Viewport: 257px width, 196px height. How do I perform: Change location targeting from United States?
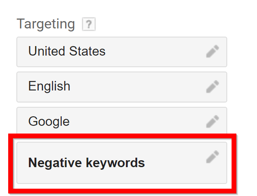click(213, 51)
